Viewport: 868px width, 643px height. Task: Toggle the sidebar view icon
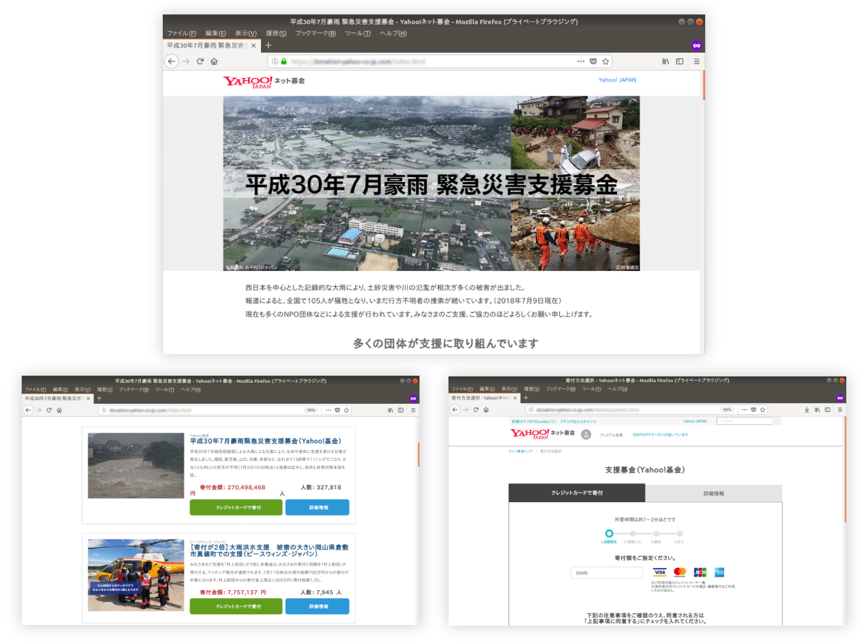(678, 61)
